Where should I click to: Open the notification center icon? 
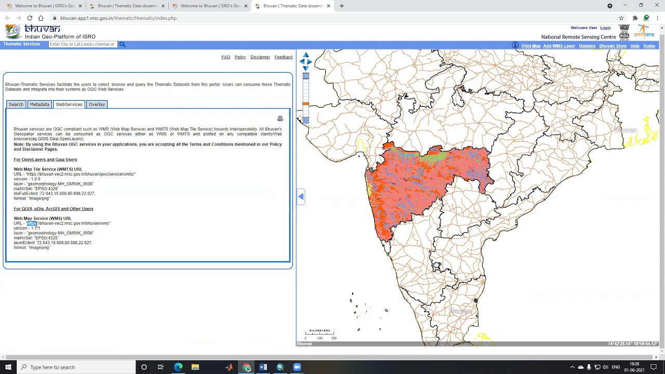click(x=654, y=367)
